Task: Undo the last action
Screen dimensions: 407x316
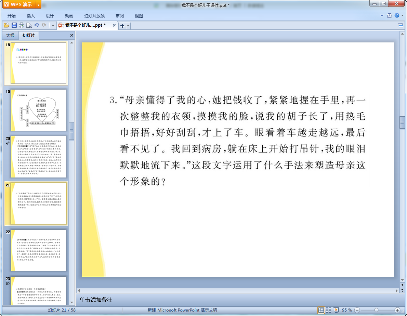Action: [x=37, y=25]
